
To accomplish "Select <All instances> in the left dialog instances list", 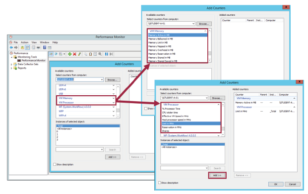I will [64, 129].
